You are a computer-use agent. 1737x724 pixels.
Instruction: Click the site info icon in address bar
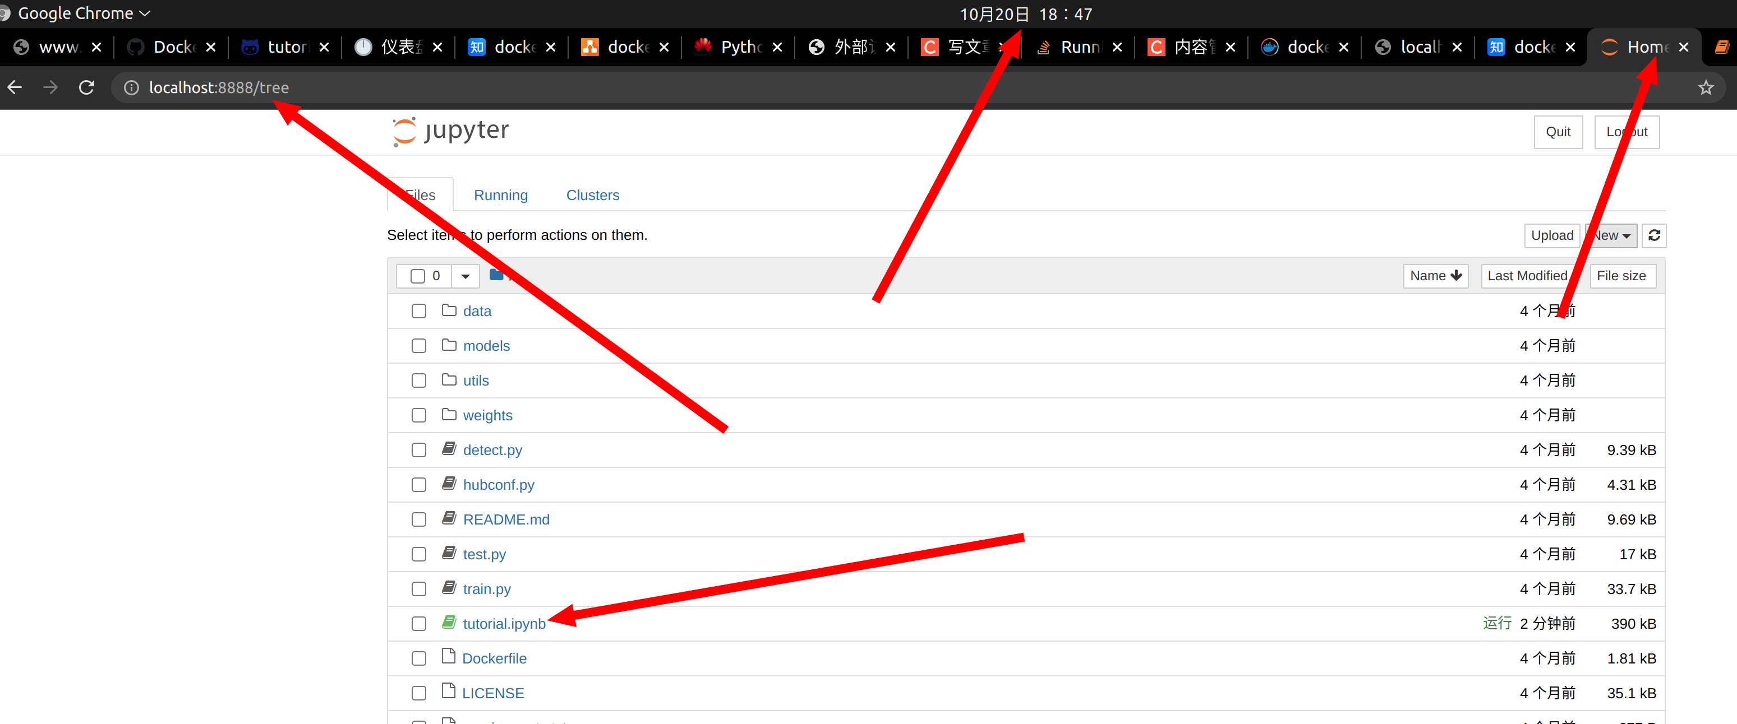pos(131,87)
